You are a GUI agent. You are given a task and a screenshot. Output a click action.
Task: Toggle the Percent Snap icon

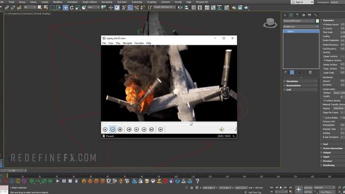pyautogui.click(x=136, y=8)
